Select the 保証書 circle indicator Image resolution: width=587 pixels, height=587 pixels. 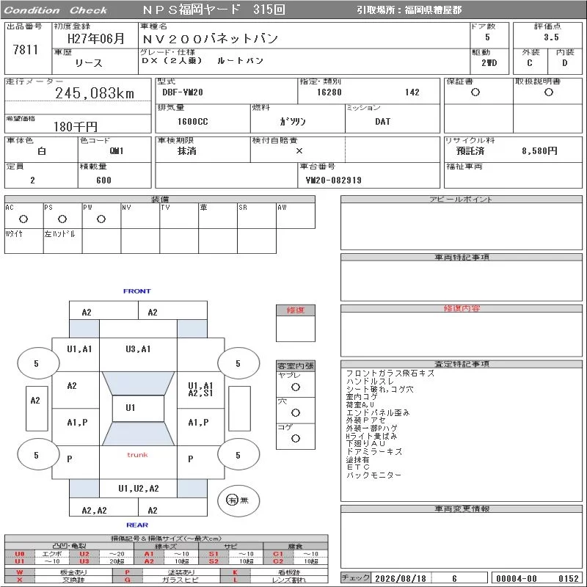[475, 92]
